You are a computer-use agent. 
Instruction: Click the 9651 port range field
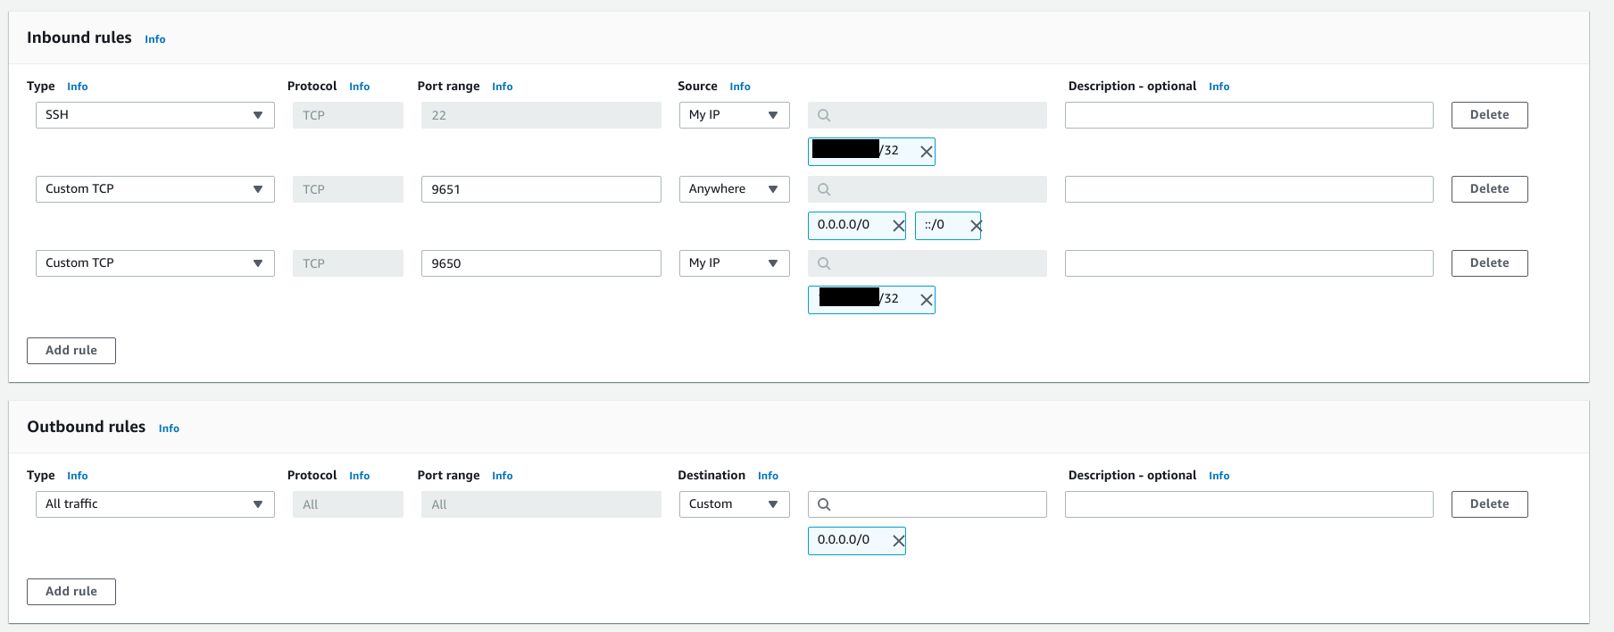pos(540,189)
